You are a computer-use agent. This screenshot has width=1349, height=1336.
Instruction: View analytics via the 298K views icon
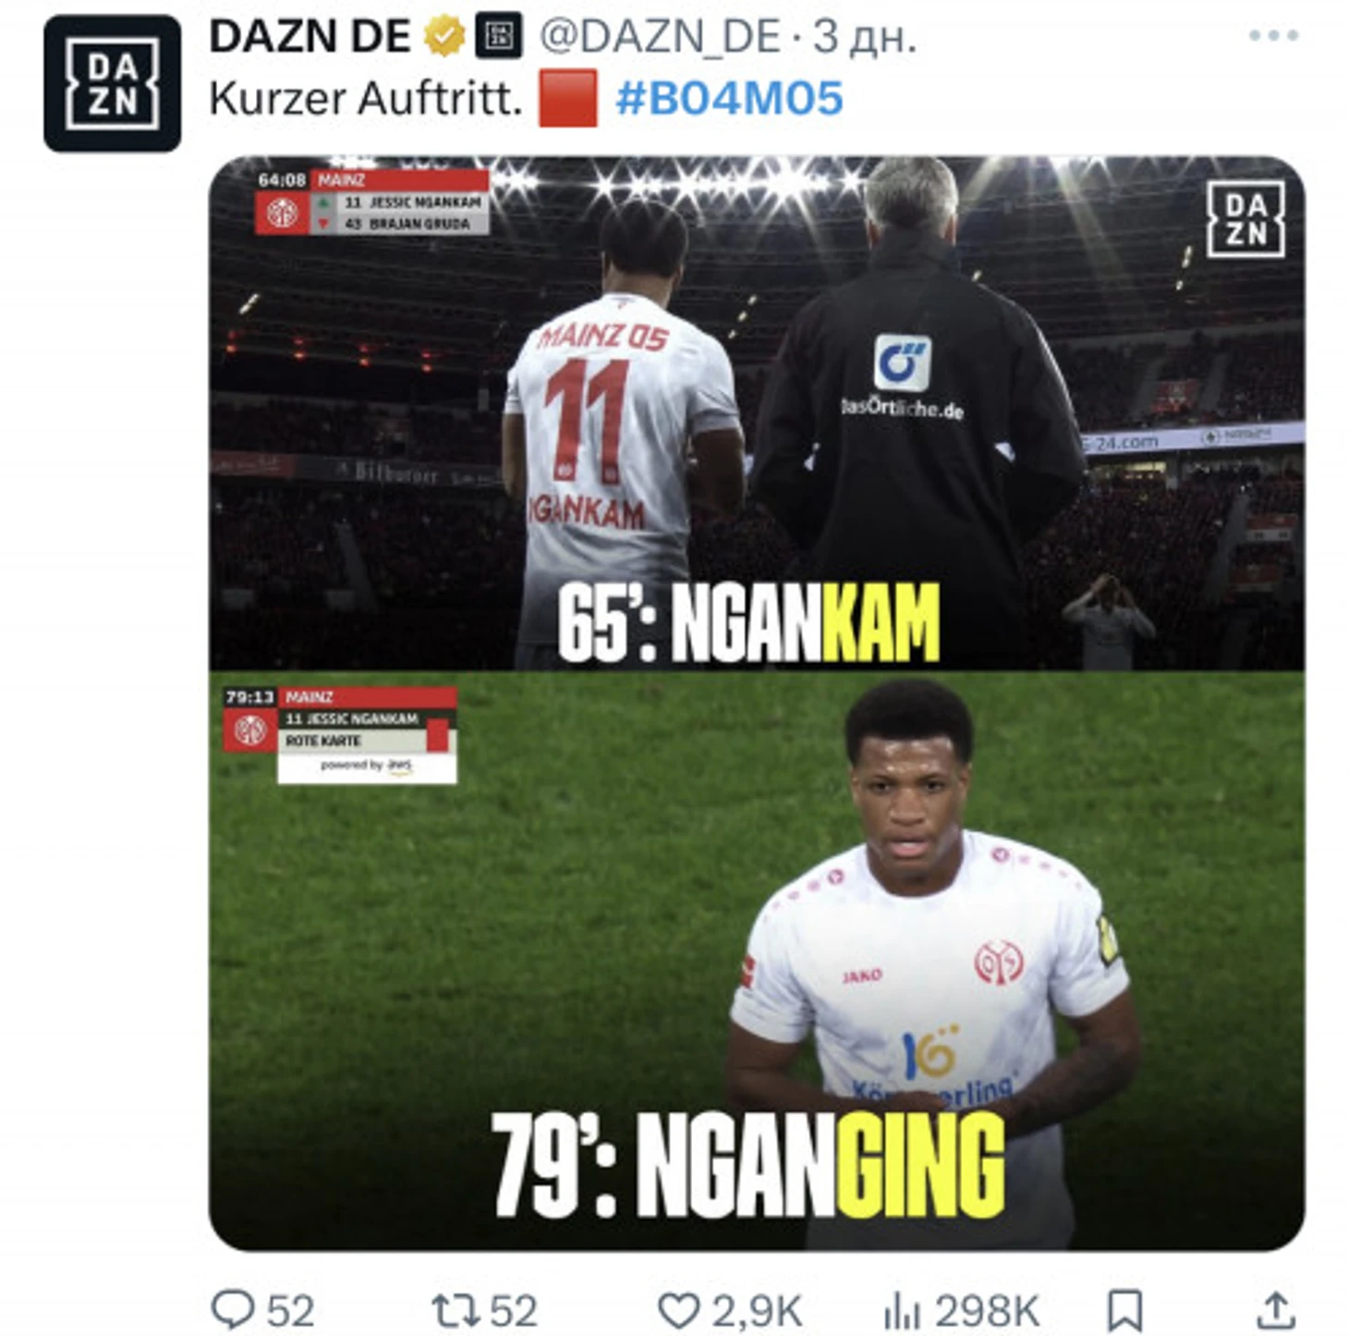(902, 1310)
